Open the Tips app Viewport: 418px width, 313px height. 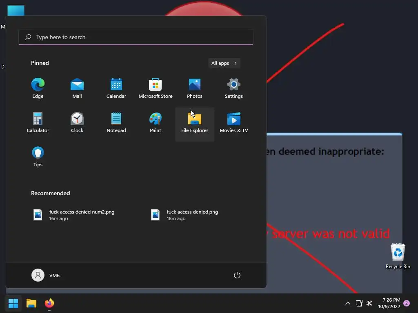[x=38, y=157]
